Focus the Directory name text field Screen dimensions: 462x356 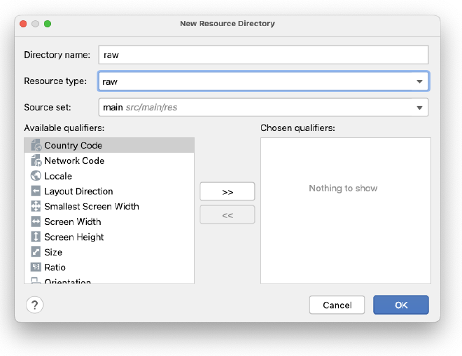262,55
